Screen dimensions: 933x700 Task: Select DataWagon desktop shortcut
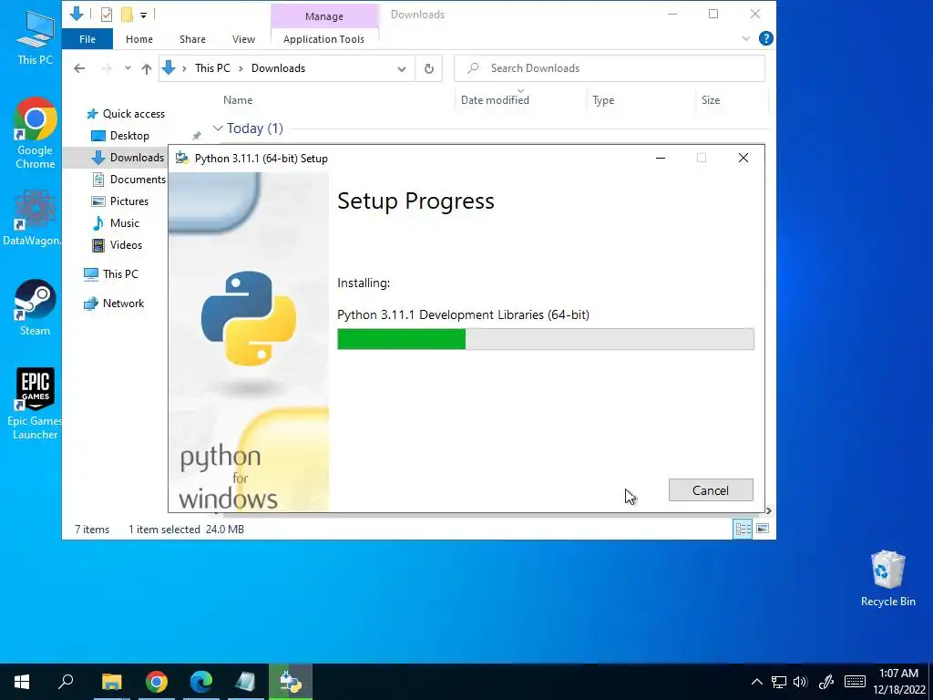31,218
